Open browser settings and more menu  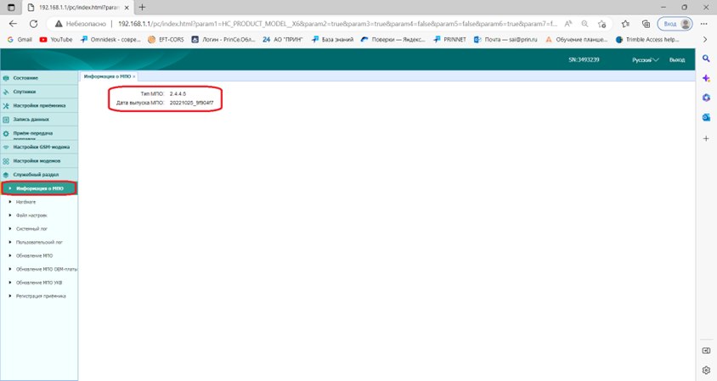click(703, 24)
